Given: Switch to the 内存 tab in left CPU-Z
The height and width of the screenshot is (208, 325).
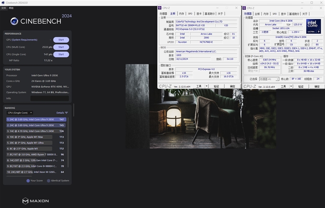Looking at the screenshot, I should tap(182, 13).
